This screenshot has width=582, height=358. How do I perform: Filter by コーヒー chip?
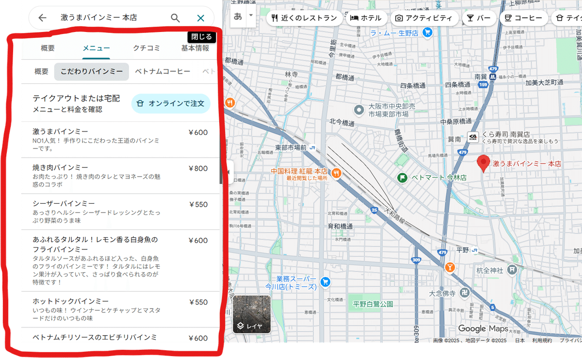(524, 18)
